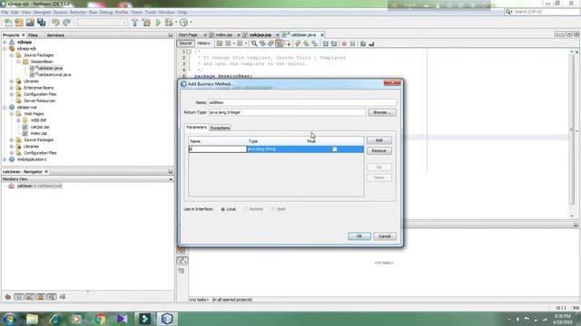
Task: Switch to the Exceptions tab
Action: pos(220,128)
